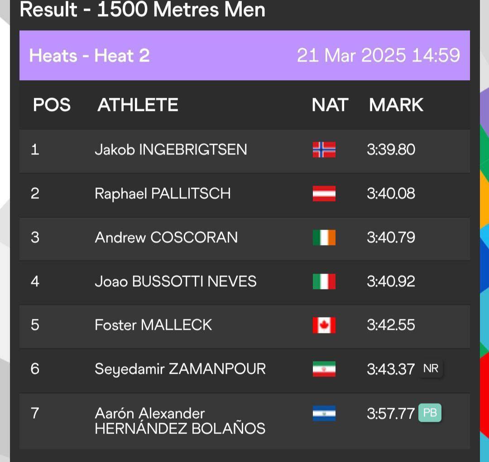Select Foster MALLECK's name
Image resolution: width=489 pixels, height=462 pixels.
[153, 325]
